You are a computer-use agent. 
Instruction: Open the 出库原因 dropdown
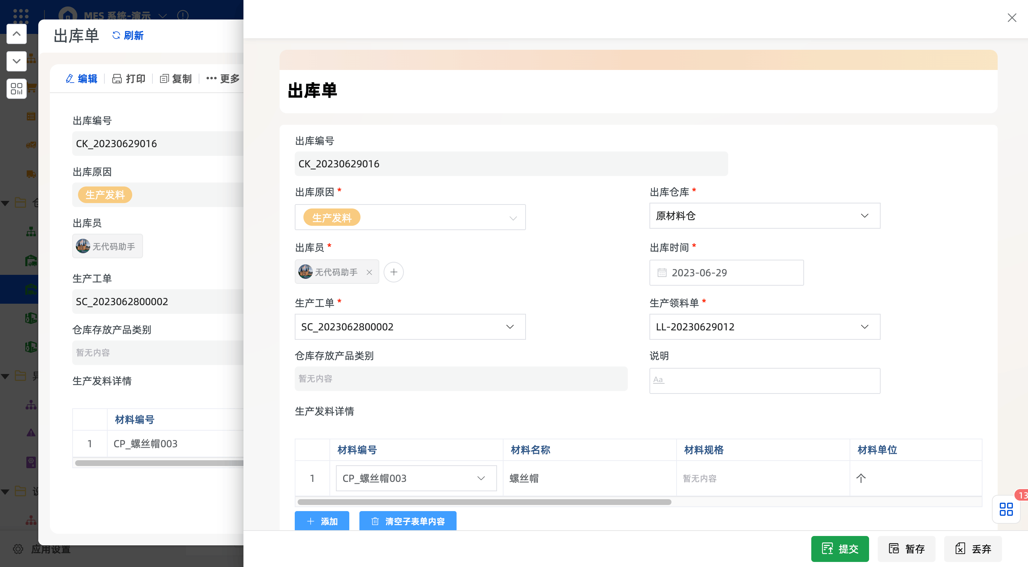(513, 217)
